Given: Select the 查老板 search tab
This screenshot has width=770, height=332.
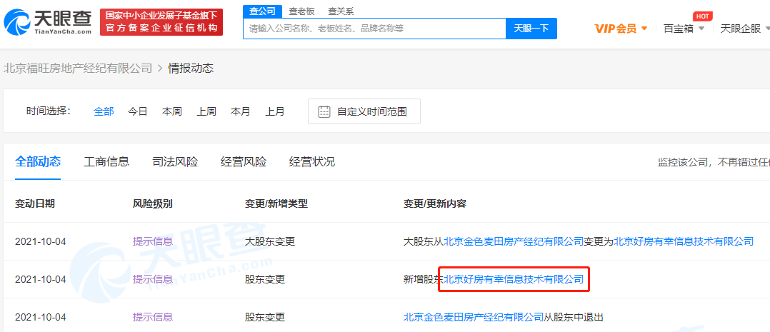Looking at the screenshot, I should click(x=301, y=11).
